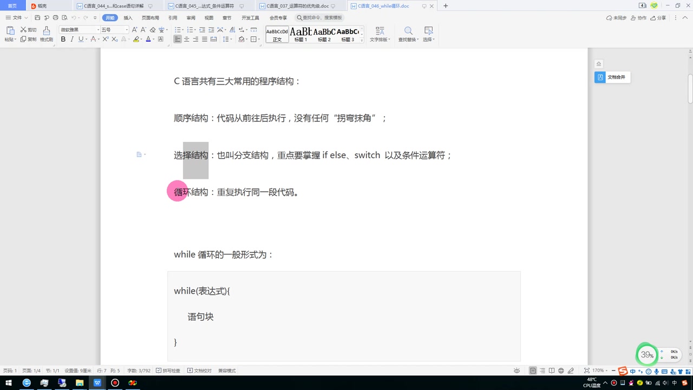Apply the font color under letter A
This screenshot has width=693, height=390.
(148, 39)
